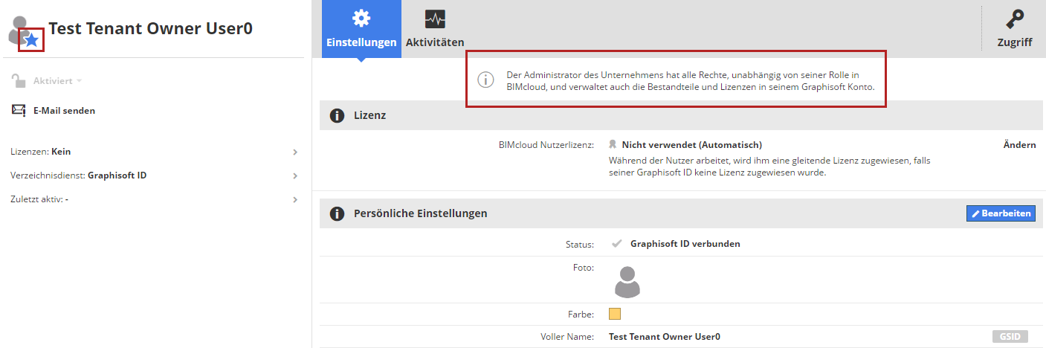Click the info icon in the administrator notice
This screenshot has height=348, width=1046.
tap(485, 80)
